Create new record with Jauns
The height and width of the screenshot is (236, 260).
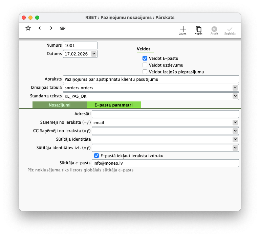click(183, 30)
